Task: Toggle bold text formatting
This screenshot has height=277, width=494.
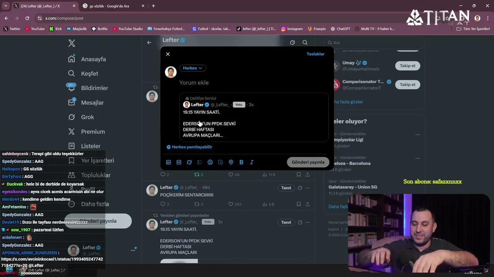Action: 241,162
